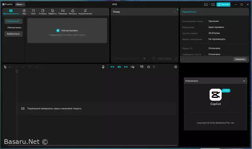This screenshot has height=149, width=252.
Task: Select the Импортиров... sidebar item
Action: pyautogui.click(x=15, y=28)
